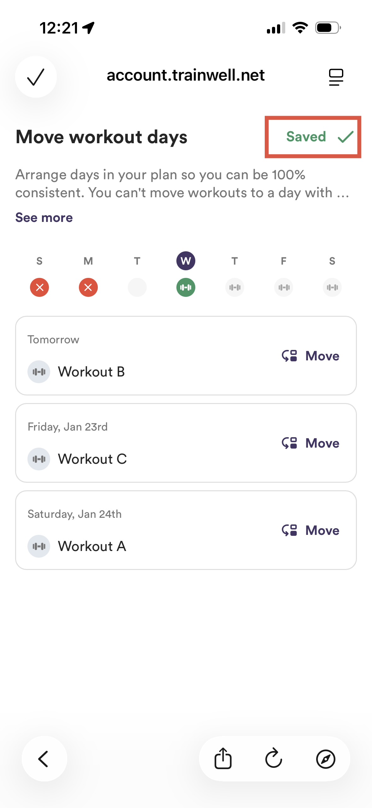
Task: Expand description with See more
Action: coord(44,218)
